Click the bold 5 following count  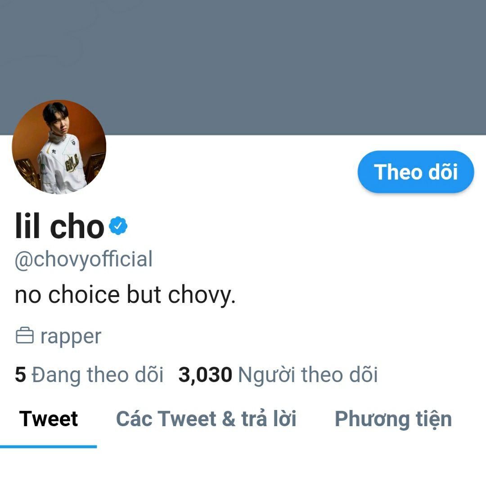[20, 374]
